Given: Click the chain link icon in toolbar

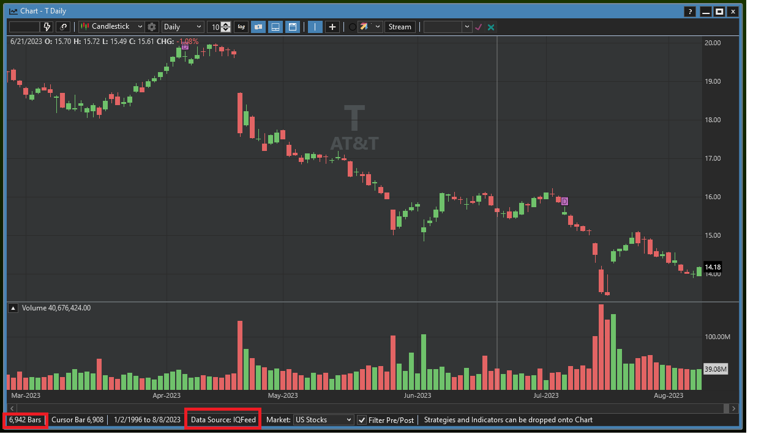Looking at the screenshot, I should pos(63,27).
